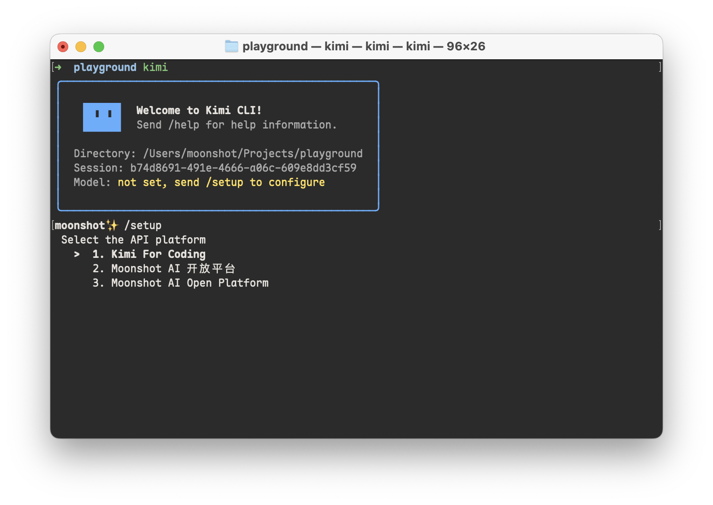713x505 pixels.
Task: Click the selection caret beside Kimi For Coding
Action: [77, 254]
